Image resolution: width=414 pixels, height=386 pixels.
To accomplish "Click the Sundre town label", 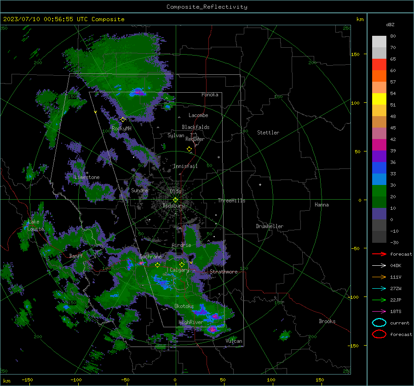I will (139, 190).
